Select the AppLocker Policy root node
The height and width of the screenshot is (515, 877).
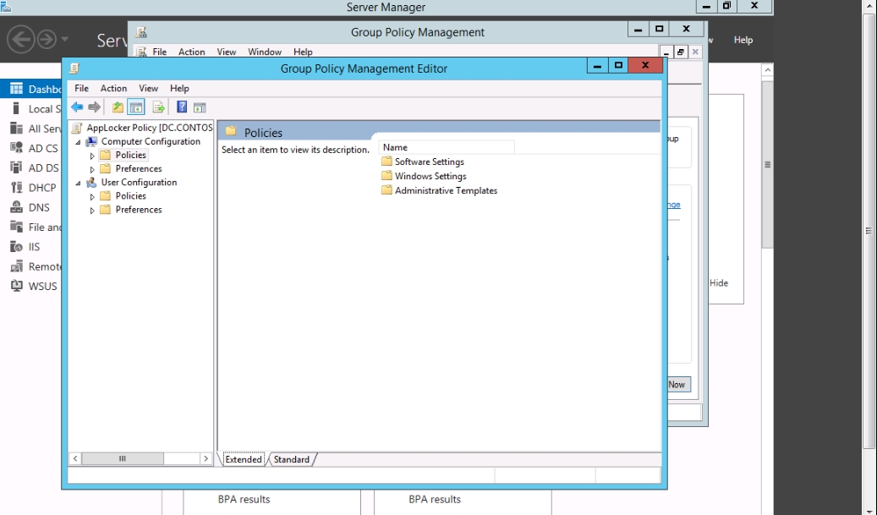[149, 128]
